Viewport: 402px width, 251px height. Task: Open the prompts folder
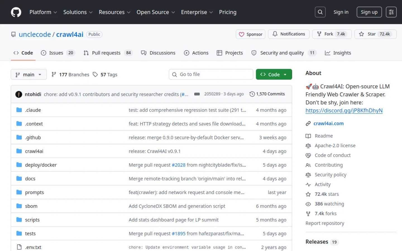coord(34,192)
